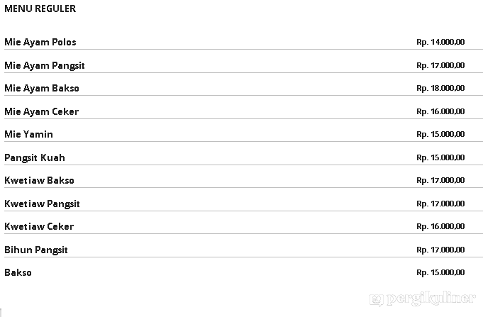Click the price next to Kwetiaw Ceker
Image resolution: width=483 pixels, height=317 pixels.
(440, 226)
